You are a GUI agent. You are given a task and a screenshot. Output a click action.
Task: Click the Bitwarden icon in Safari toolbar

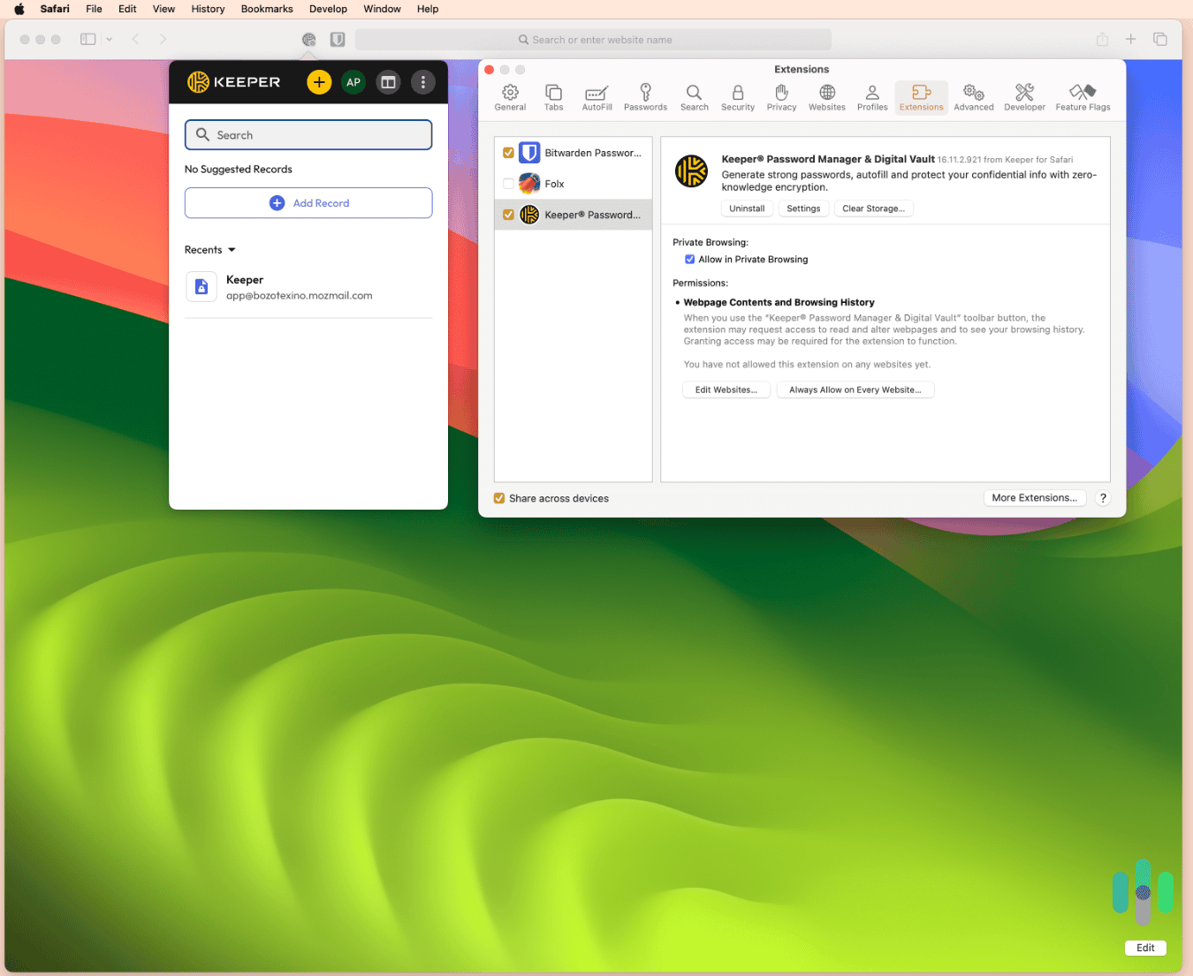[337, 39]
